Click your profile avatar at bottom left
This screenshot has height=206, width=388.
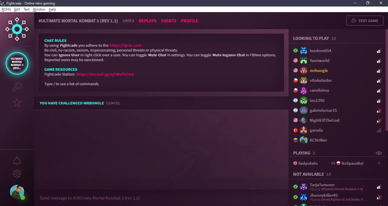(x=17, y=192)
